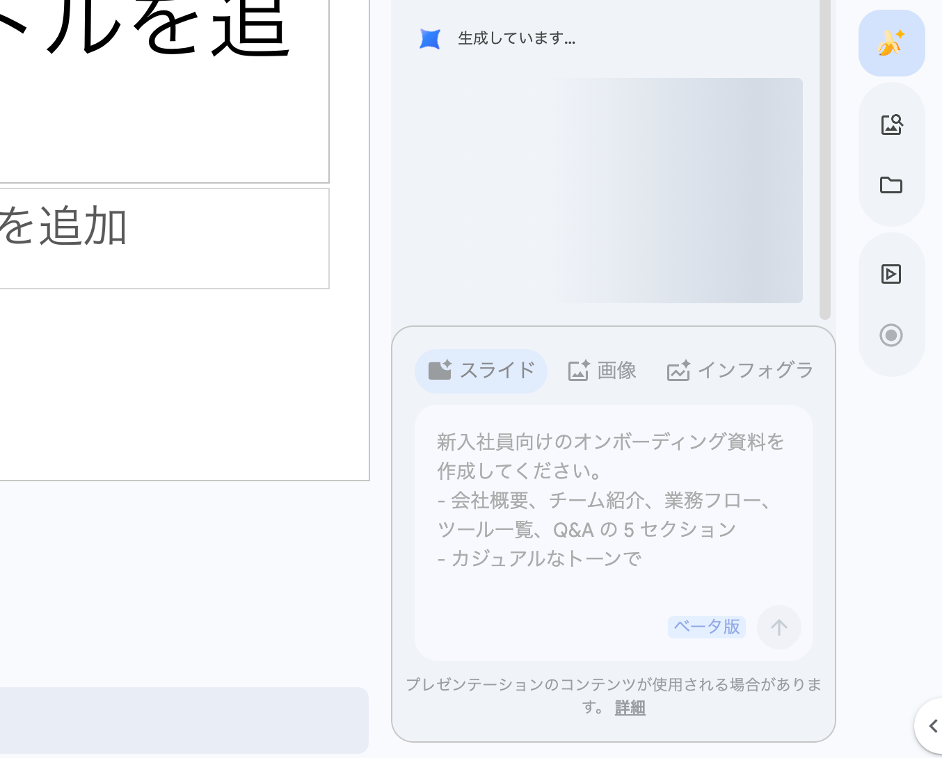Open the folder icon in the right sidebar
This screenshot has width=942, height=758.
891,186
